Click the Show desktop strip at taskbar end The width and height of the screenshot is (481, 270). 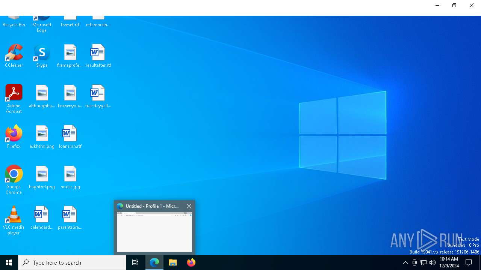480,262
